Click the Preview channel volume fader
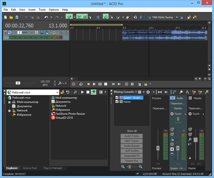The width and height of the screenshot is (214, 178). (158, 148)
